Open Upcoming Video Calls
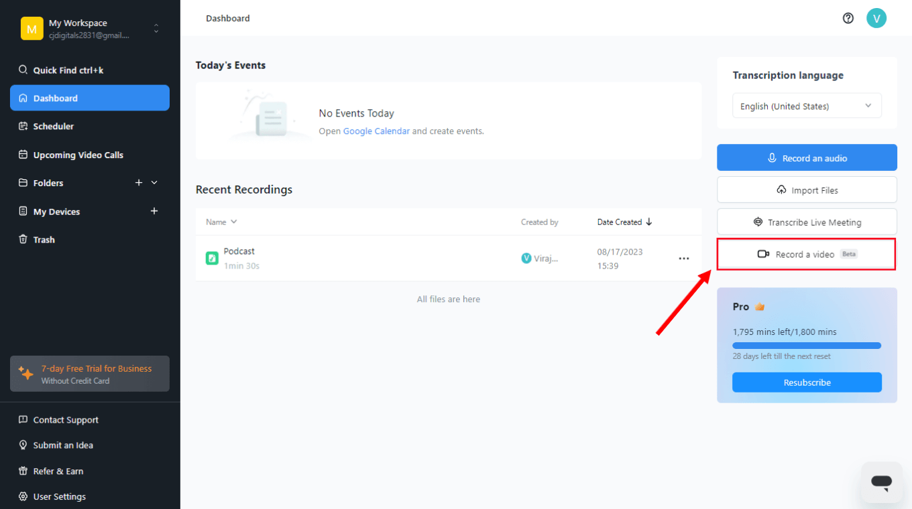 78,155
